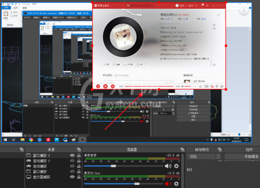Select the 窗口捕获 2 source row in main list
260x188 pixels.
coord(54,155)
